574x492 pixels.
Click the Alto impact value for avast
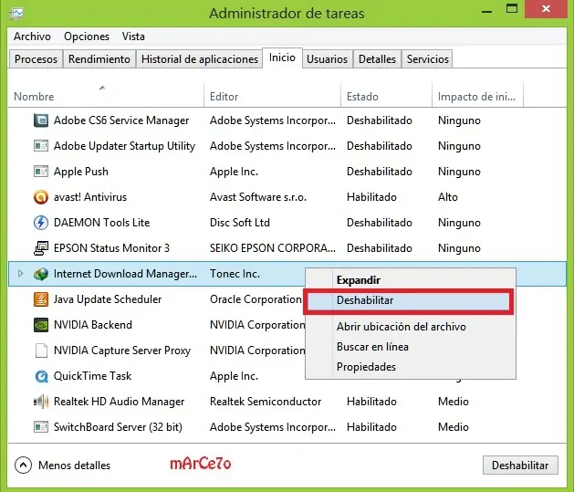coord(448,197)
